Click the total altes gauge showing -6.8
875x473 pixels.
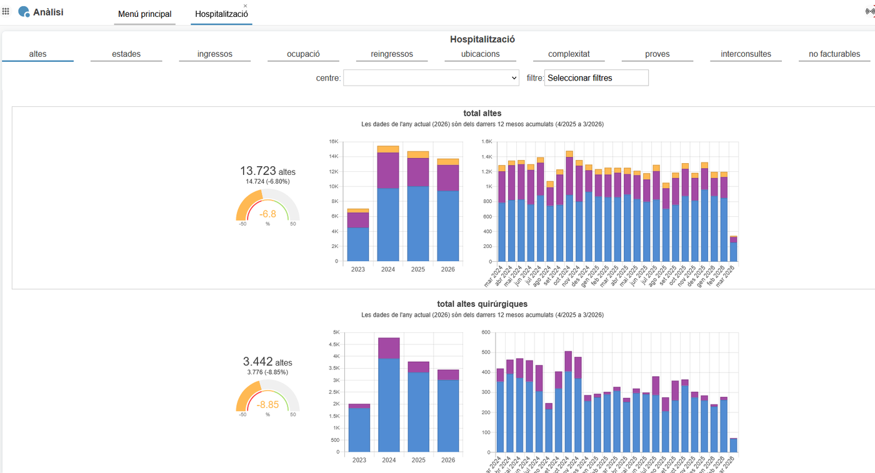[267, 206]
